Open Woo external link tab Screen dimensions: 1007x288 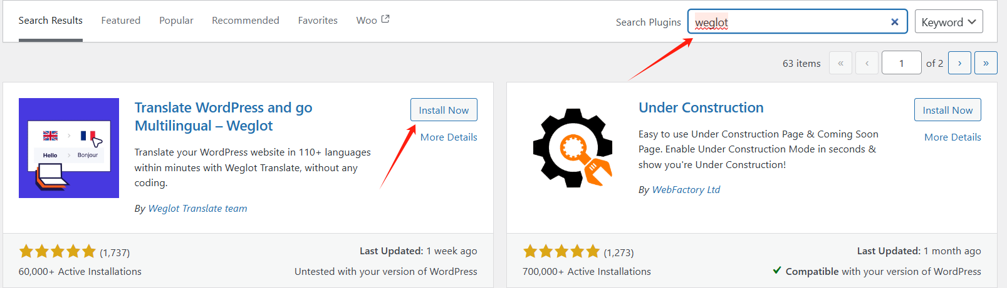click(372, 21)
